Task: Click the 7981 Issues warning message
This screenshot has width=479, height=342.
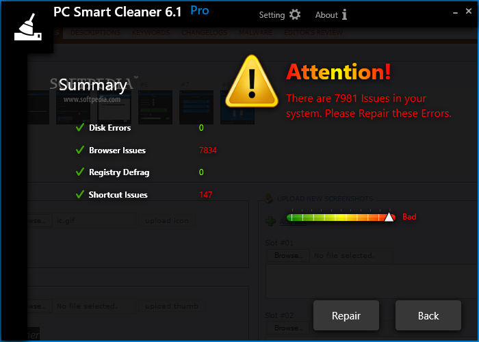Action: click(368, 106)
